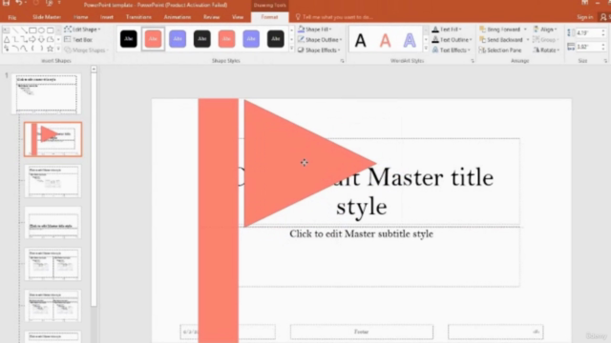Select the selected title layout thumbnail
611x343 pixels.
coord(53,139)
